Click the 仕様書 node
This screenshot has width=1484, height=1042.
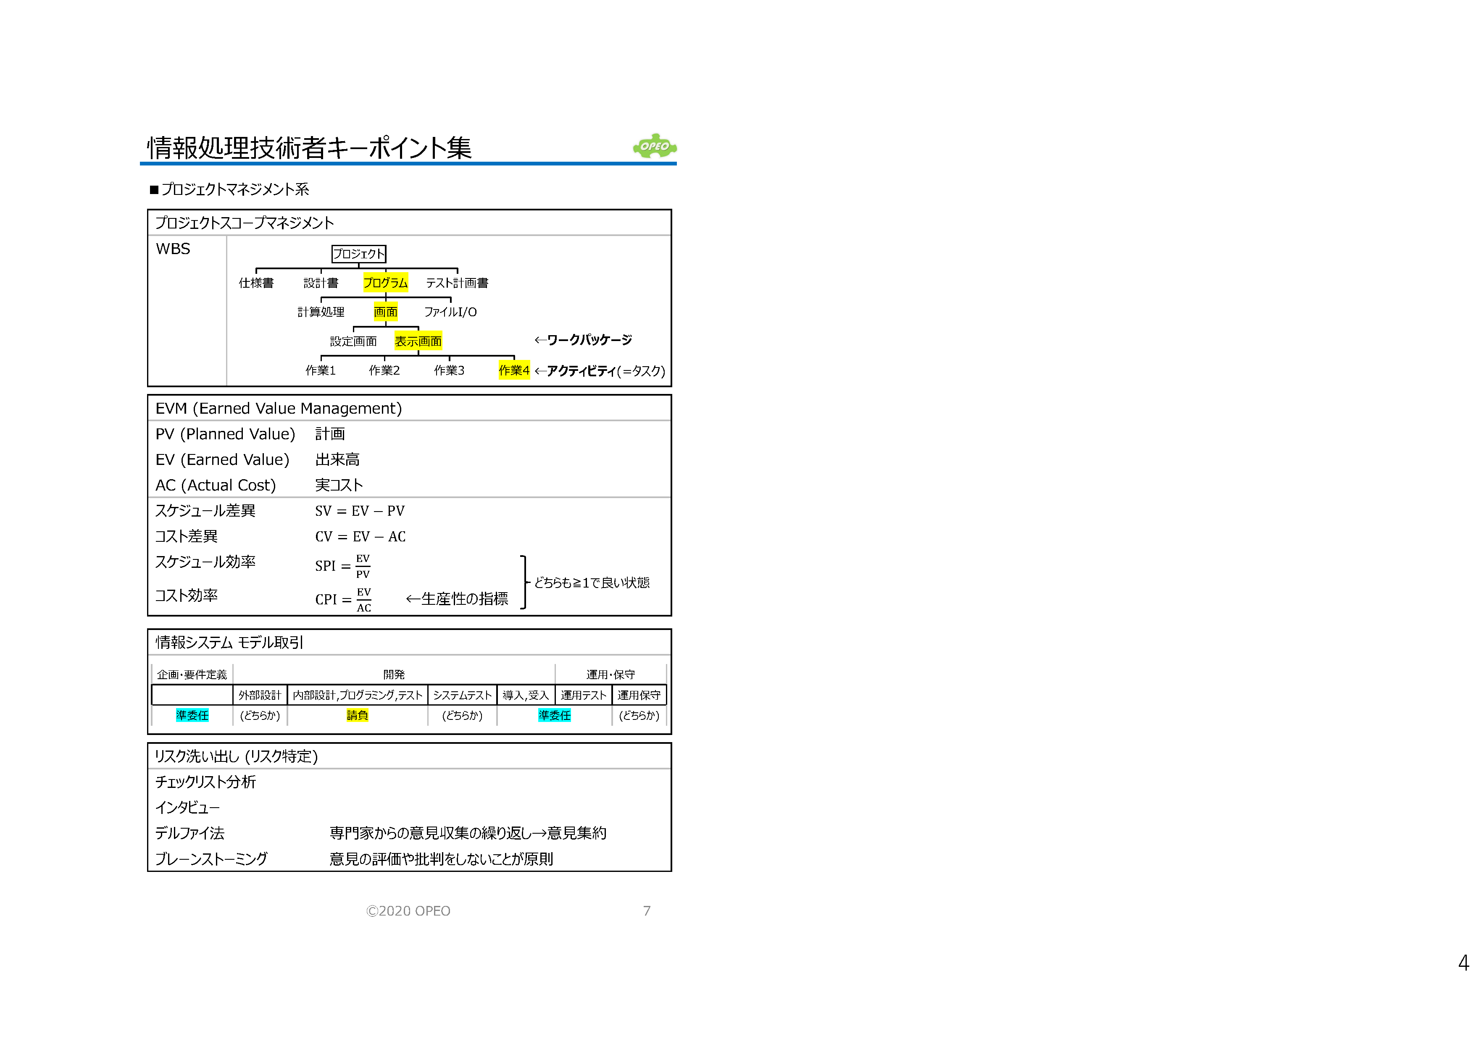(257, 283)
